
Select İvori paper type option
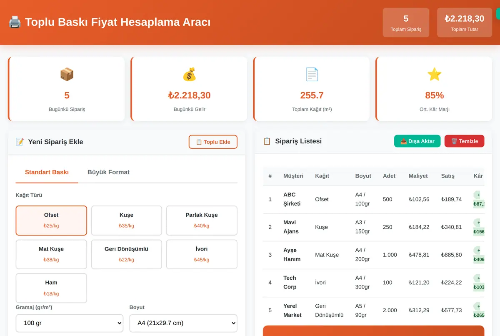point(202,254)
